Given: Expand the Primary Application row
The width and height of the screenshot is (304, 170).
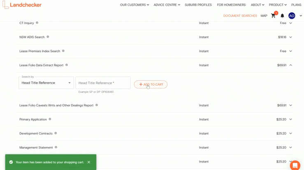Looking at the screenshot, I should (290, 120).
